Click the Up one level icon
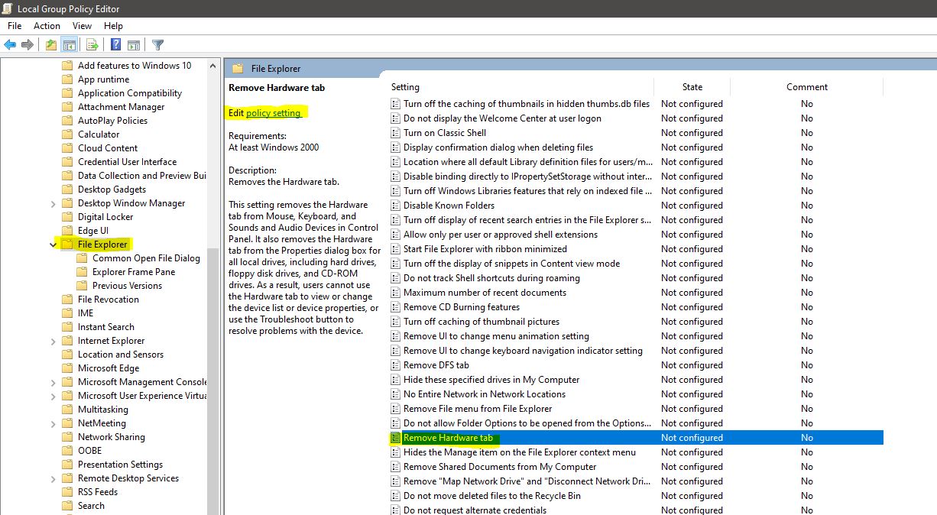 pyautogui.click(x=50, y=44)
